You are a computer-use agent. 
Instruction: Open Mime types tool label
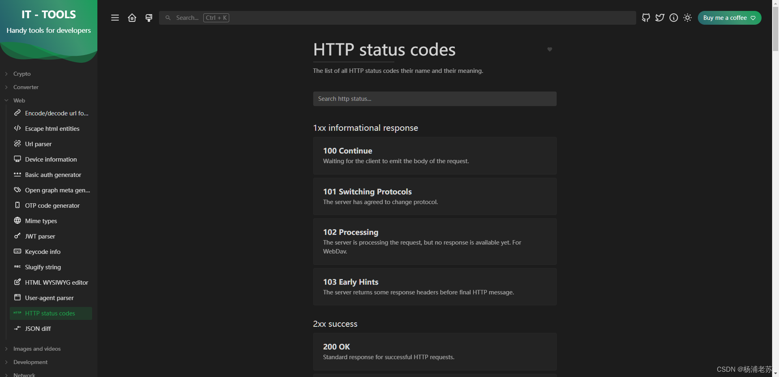(41, 221)
